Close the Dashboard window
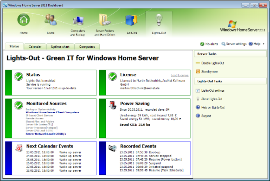This screenshot has height=181, width=270. 263,5
